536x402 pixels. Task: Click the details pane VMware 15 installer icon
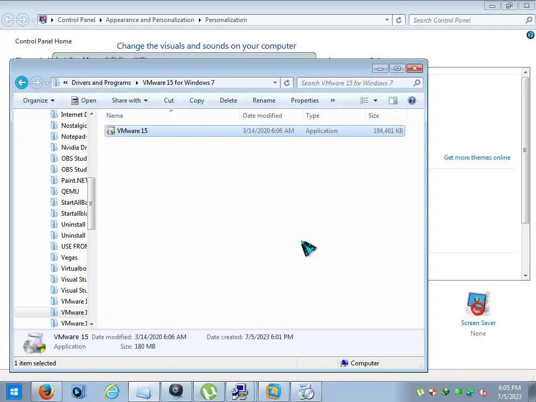34,342
